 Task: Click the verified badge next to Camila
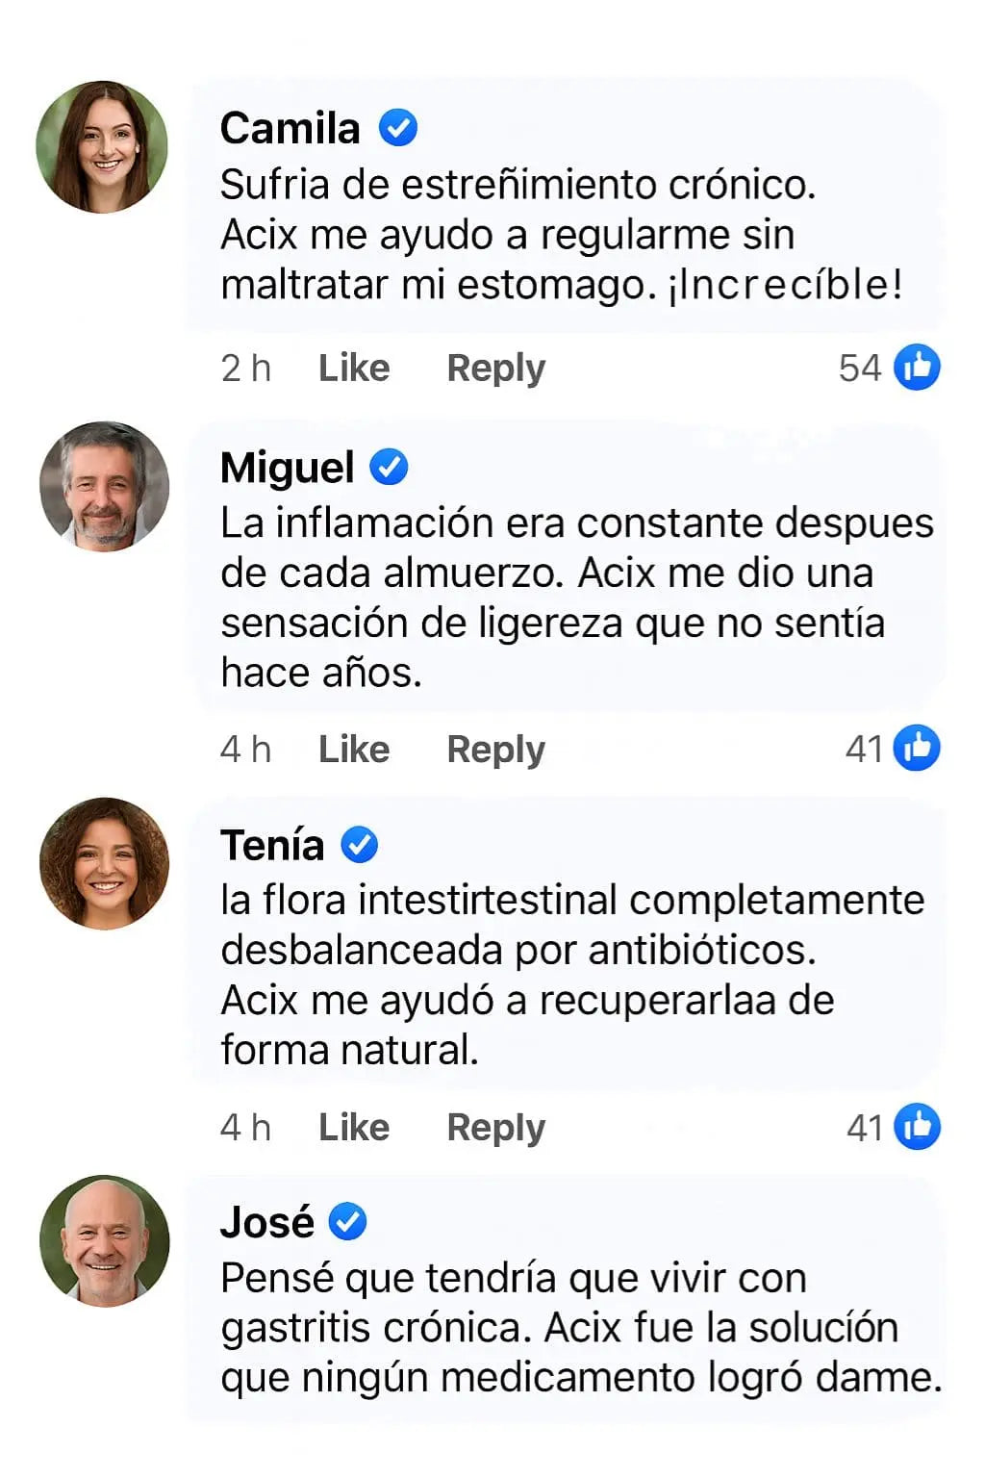click(397, 128)
